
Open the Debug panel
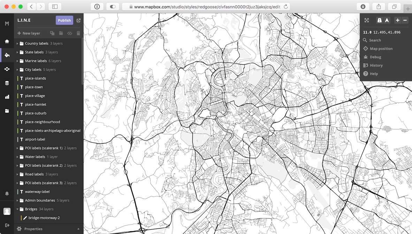(375, 57)
